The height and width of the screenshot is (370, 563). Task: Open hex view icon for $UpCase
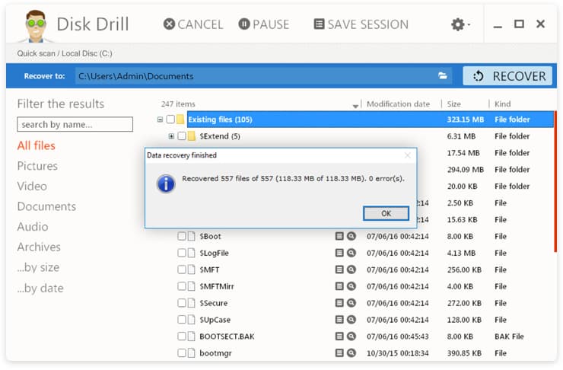[x=339, y=319]
